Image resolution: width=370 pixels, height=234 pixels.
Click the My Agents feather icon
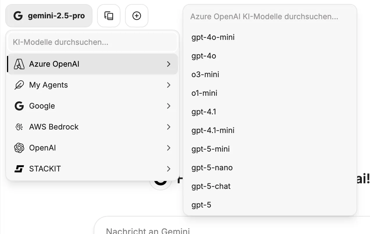coord(19,85)
